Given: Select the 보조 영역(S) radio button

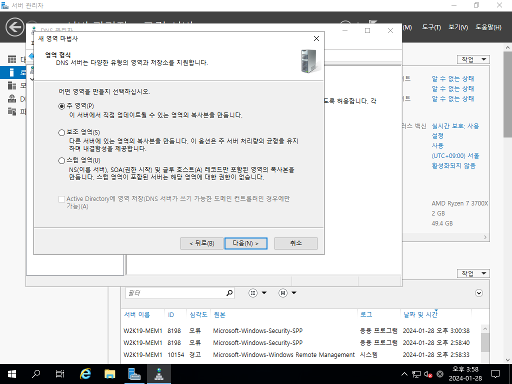Looking at the screenshot, I should (61, 132).
